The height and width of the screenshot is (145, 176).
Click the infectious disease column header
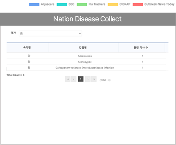[x=84, y=48]
